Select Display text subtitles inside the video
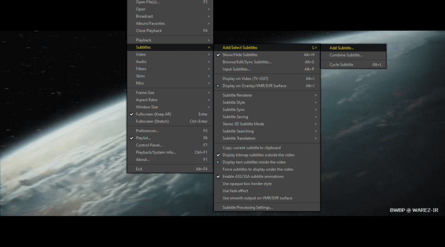The height and width of the screenshot is (247, 445). pos(254,162)
